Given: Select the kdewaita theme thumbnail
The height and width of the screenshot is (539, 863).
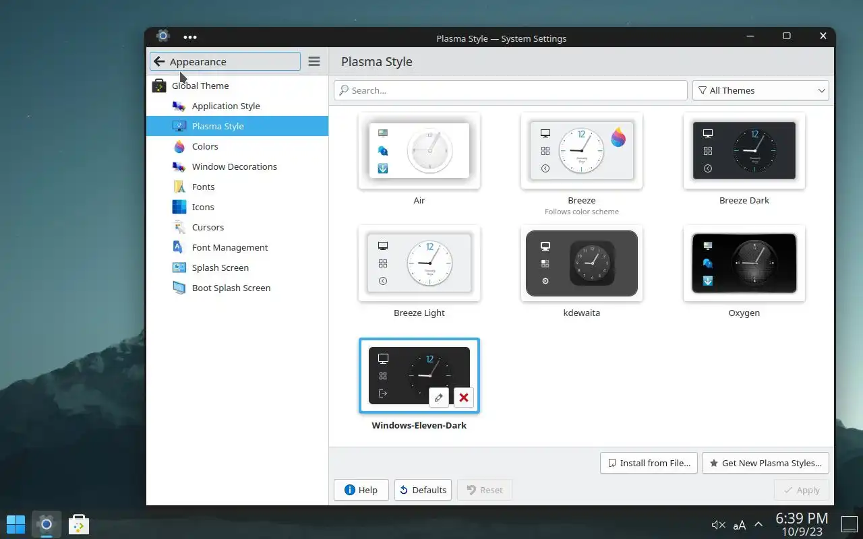Looking at the screenshot, I should [x=582, y=263].
